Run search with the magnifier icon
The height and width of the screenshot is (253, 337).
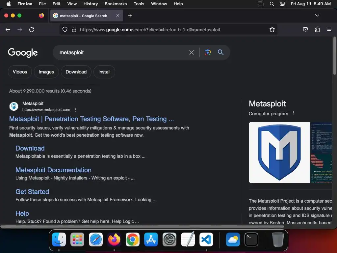pos(220,52)
